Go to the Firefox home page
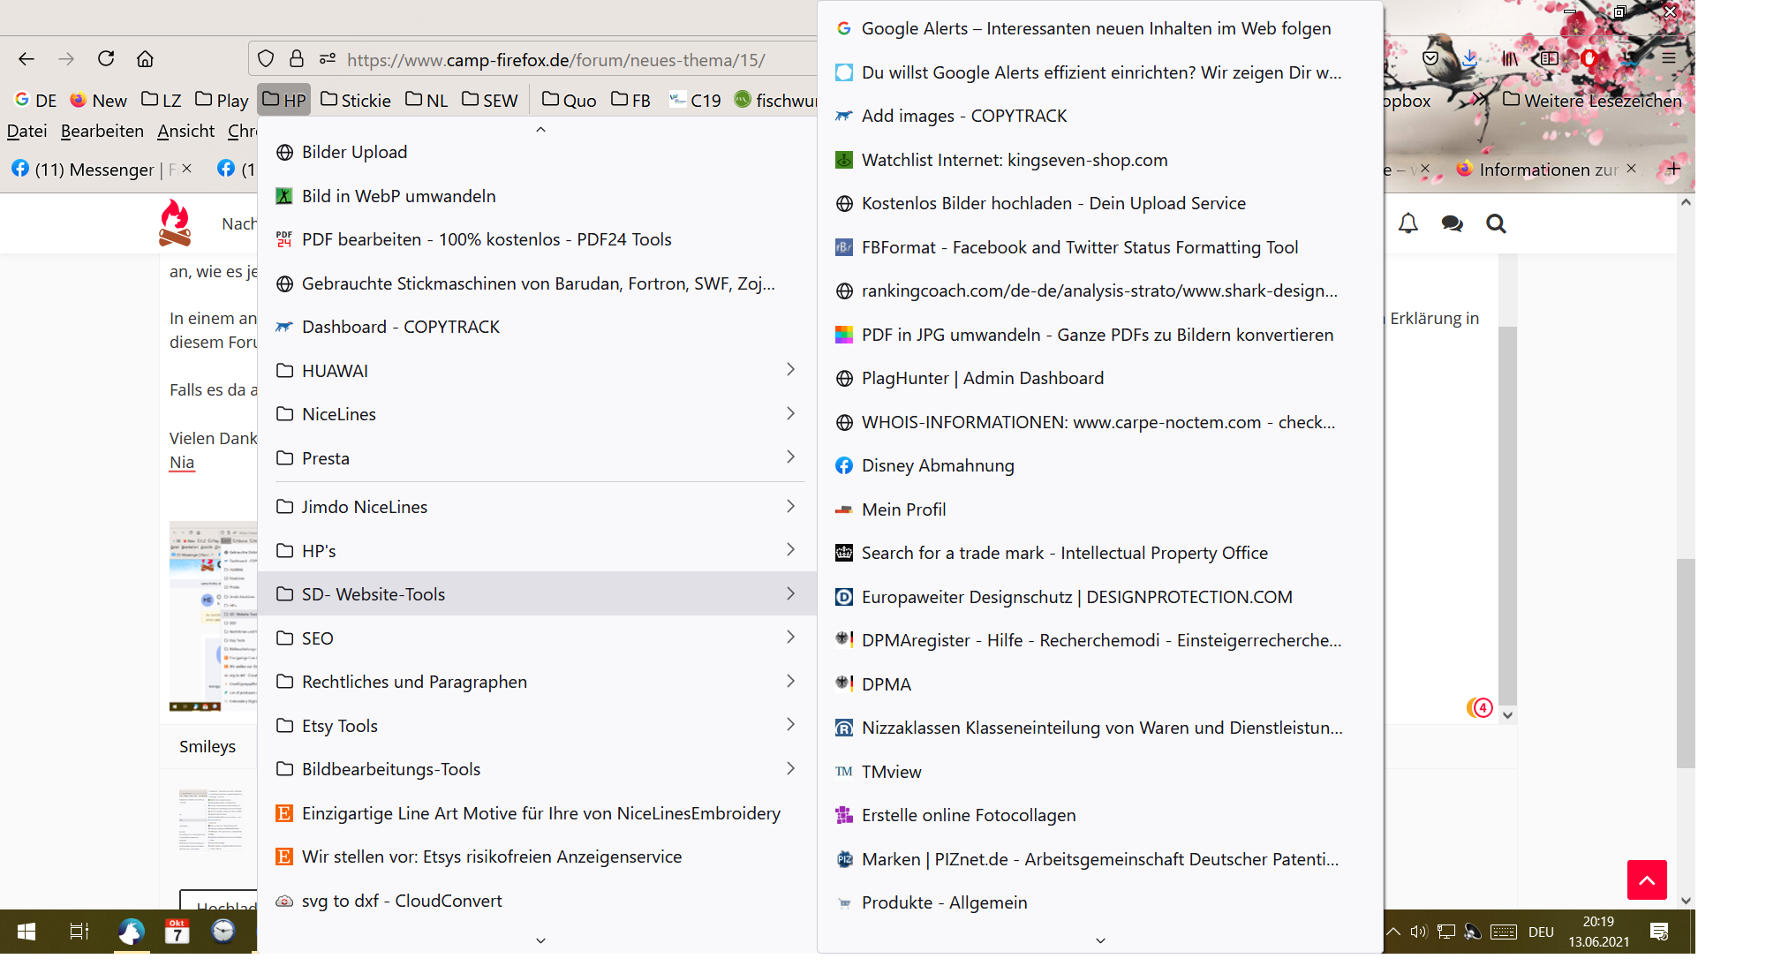Viewport: 1766px width, 966px height. 145,58
